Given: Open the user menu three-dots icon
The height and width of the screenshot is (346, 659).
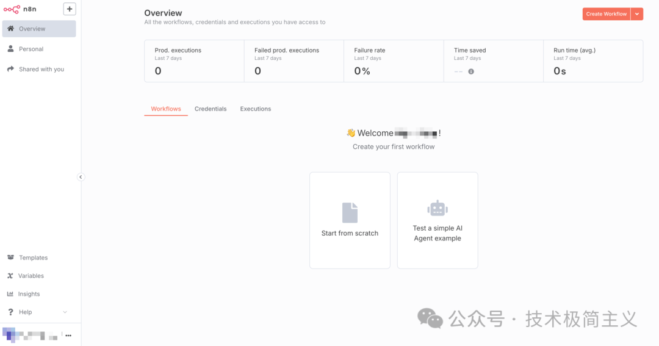Looking at the screenshot, I should coord(68,336).
